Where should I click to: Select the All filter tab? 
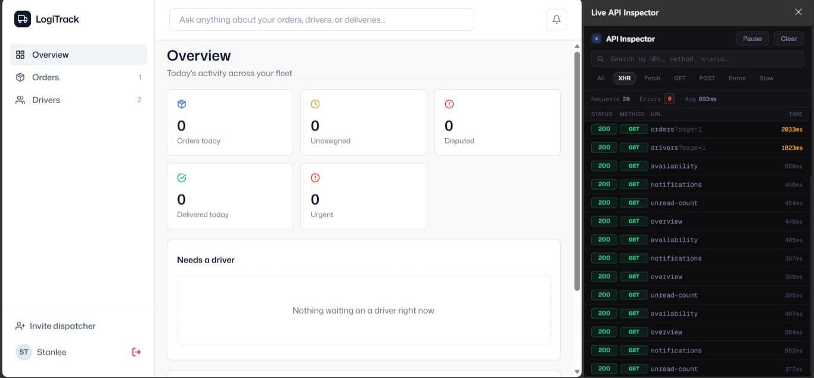click(601, 78)
